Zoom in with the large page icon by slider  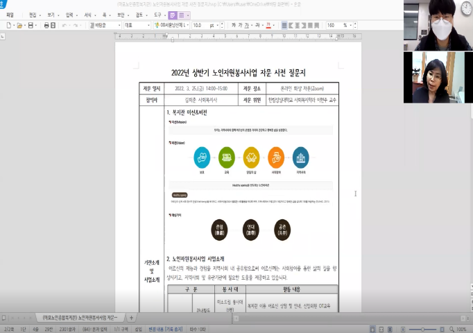click(442, 329)
